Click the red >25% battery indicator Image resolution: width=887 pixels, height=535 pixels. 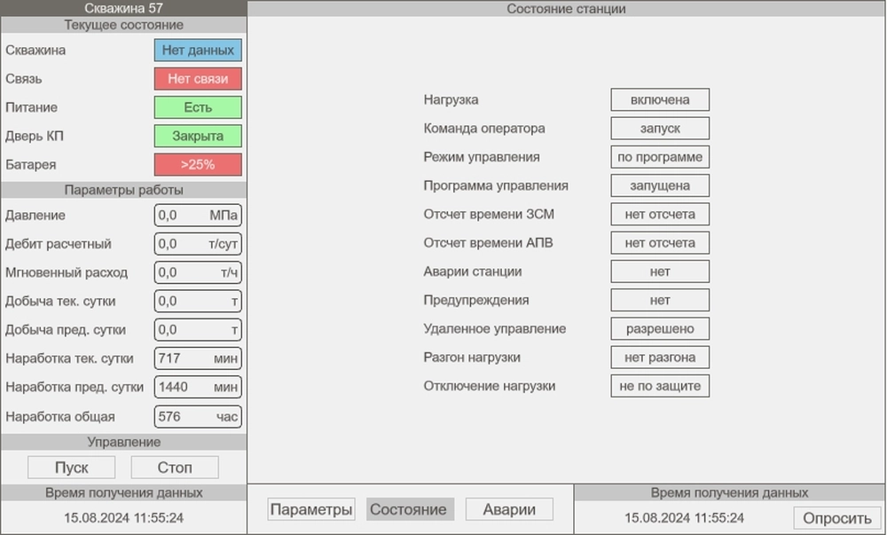pyautogui.click(x=198, y=165)
